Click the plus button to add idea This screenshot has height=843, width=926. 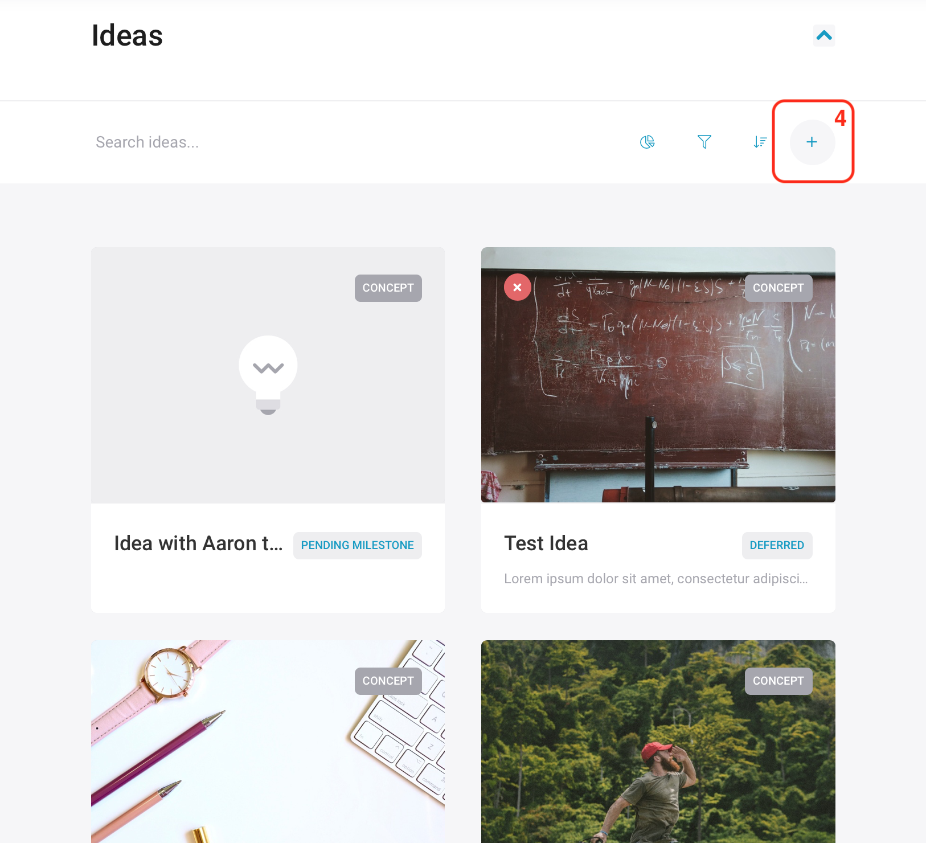click(812, 142)
